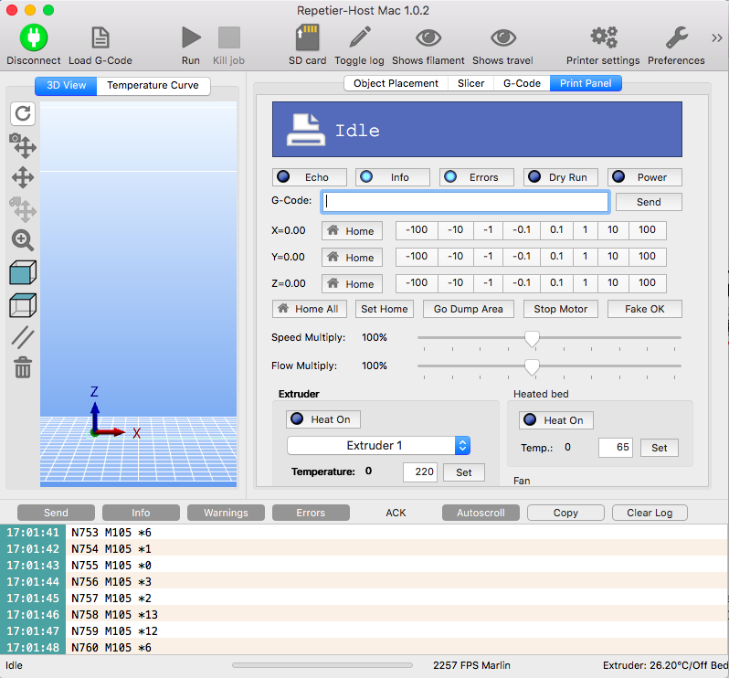Select the Print Panel tab

tap(586, 84)
